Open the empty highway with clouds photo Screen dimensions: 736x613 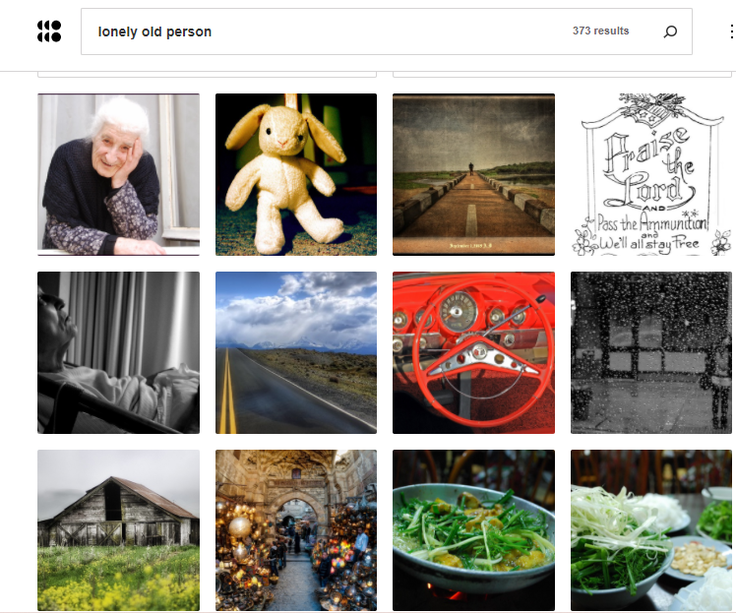pyautogui.click(x=296, y=352)
